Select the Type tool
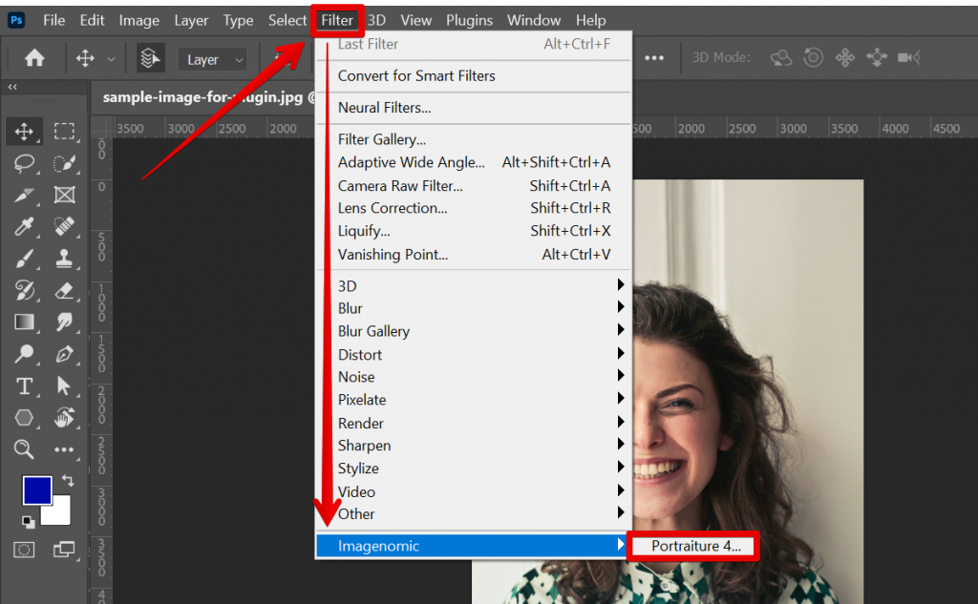The height and width of the screenshot is (604, 978). pyautogui.click(x=22, y=386)
